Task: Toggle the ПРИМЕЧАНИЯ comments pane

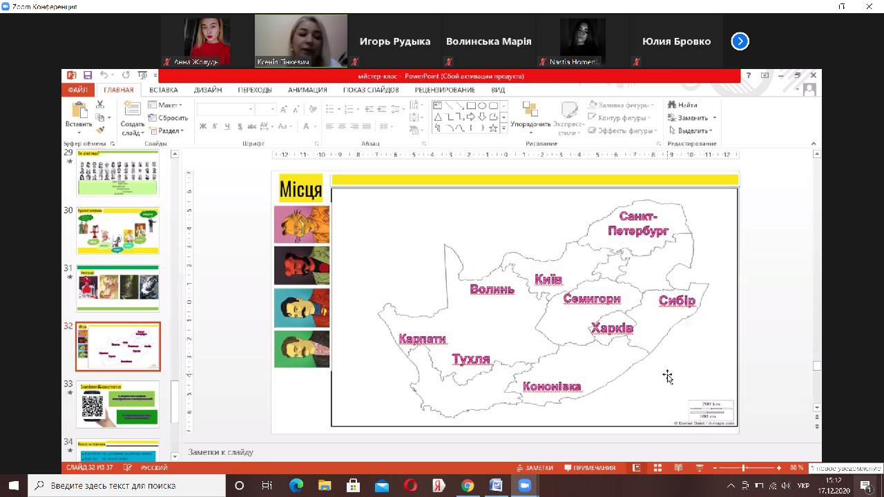Action: tap(589, 468)
